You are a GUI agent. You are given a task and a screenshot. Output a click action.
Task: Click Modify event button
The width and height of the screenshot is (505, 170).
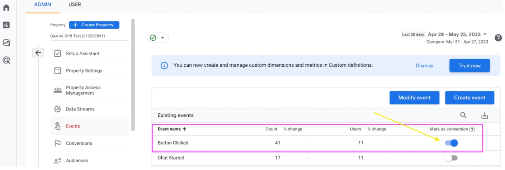click(414, 98)
